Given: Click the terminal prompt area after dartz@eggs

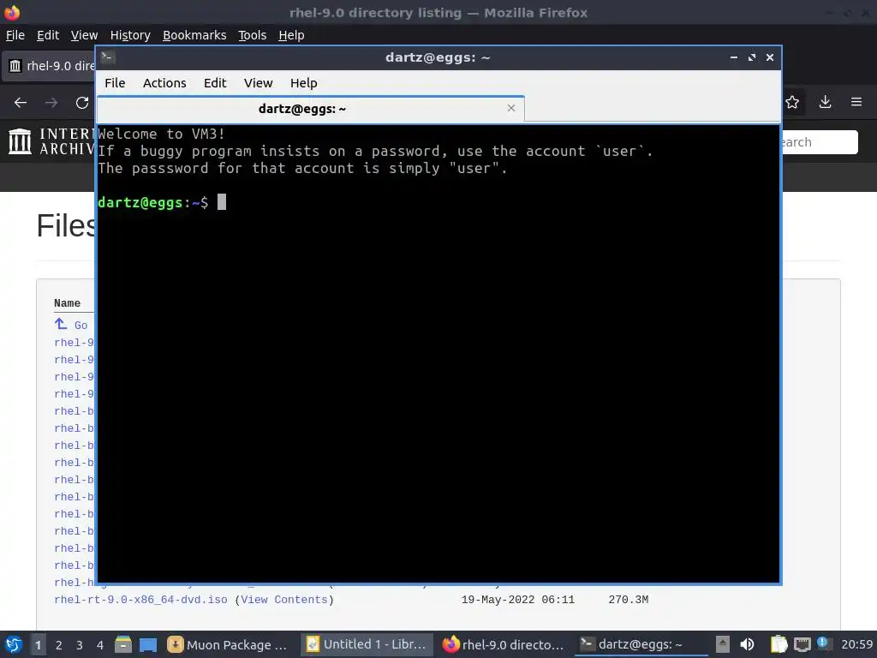Looking at the screenshot, I should pos(222,202).
